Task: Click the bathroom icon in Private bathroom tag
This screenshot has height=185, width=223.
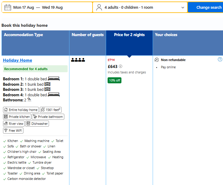Action: (x=35, y=117)
